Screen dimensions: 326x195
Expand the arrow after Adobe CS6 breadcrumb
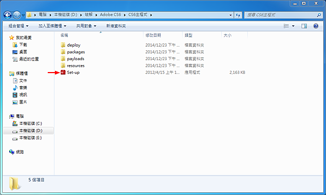(x=125, y=15)
